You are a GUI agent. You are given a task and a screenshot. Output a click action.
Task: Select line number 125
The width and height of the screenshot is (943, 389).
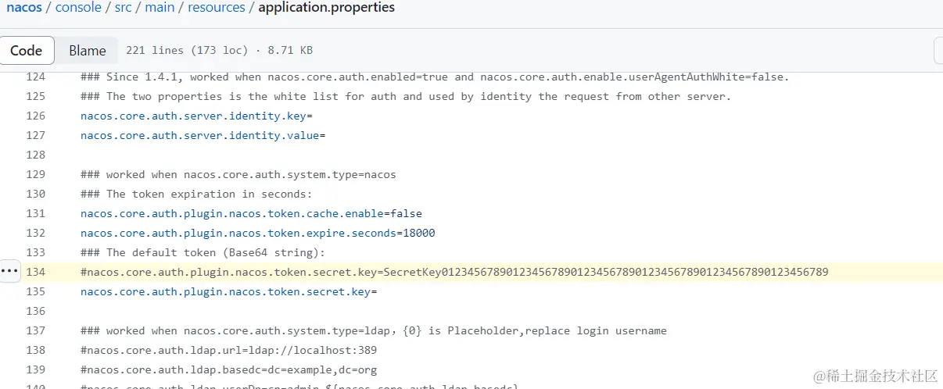(36, 97)
